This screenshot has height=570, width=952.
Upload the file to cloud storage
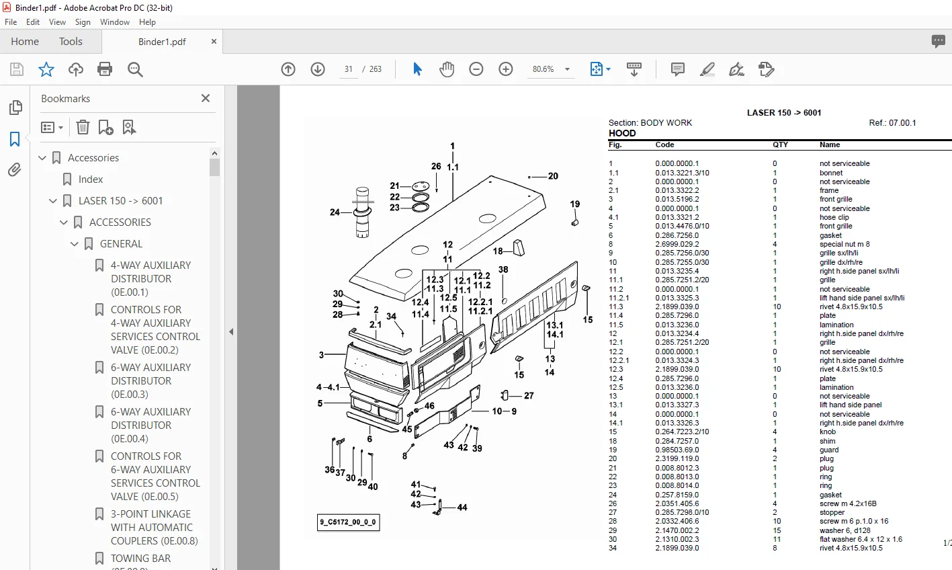click(76, 69)
